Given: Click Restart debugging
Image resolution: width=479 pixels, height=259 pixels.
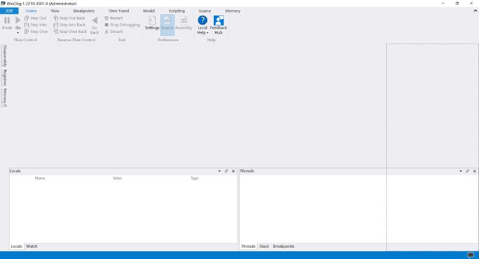Looking at the screenshot, I should tap(114, 18).
